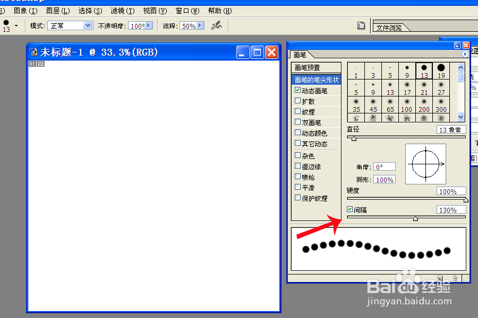Open the 帮助(H) menu
Viewport: 478px width, 318px height.
pyautogui.click(x=220, y=11)
